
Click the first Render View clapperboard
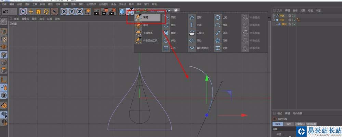(x=96, y=12)
